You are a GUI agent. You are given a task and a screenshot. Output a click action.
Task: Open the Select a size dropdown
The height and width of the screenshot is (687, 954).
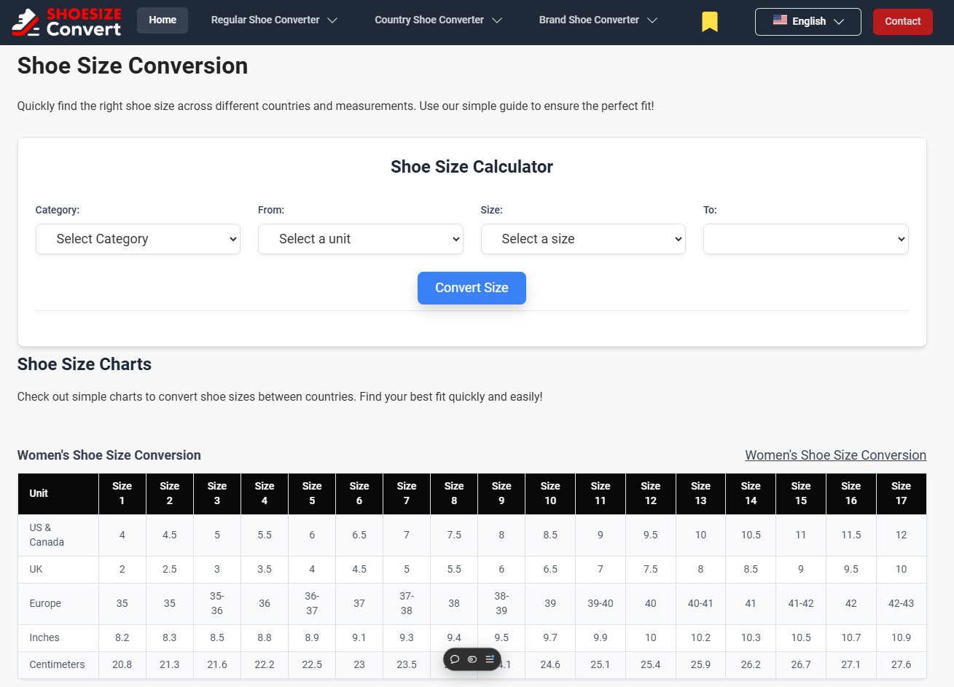tap(583, 238)
